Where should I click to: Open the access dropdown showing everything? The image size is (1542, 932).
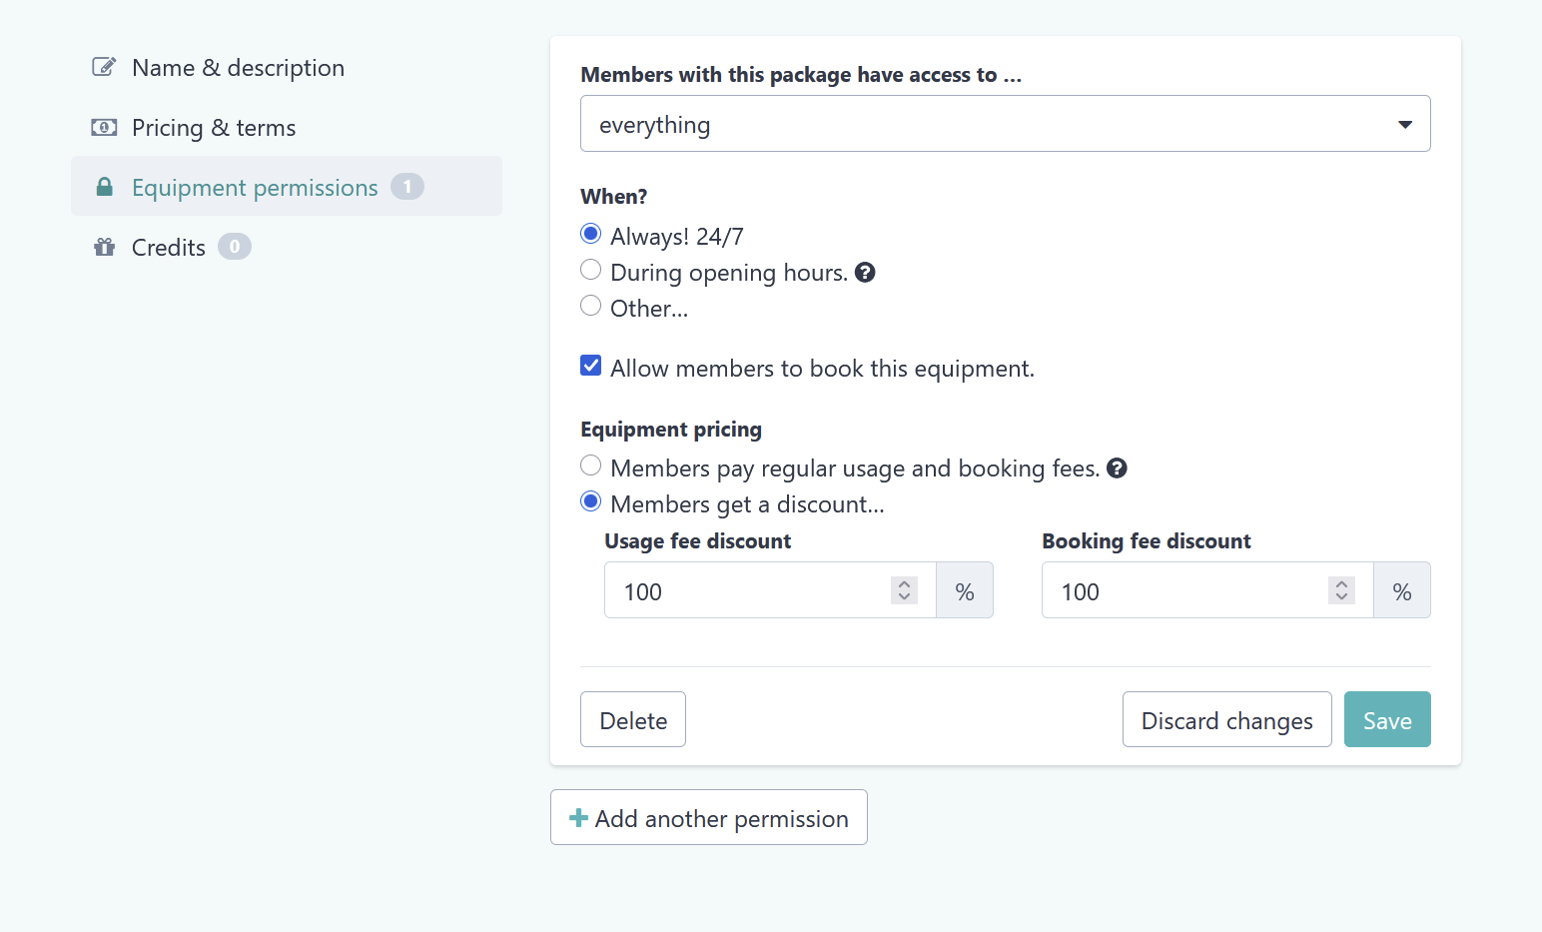coord(1006,124)
